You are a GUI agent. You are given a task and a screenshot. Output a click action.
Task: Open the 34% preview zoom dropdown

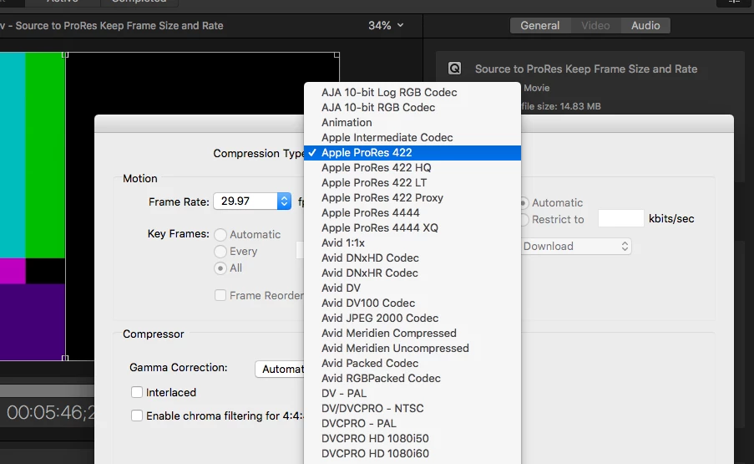tap(386, 26)
